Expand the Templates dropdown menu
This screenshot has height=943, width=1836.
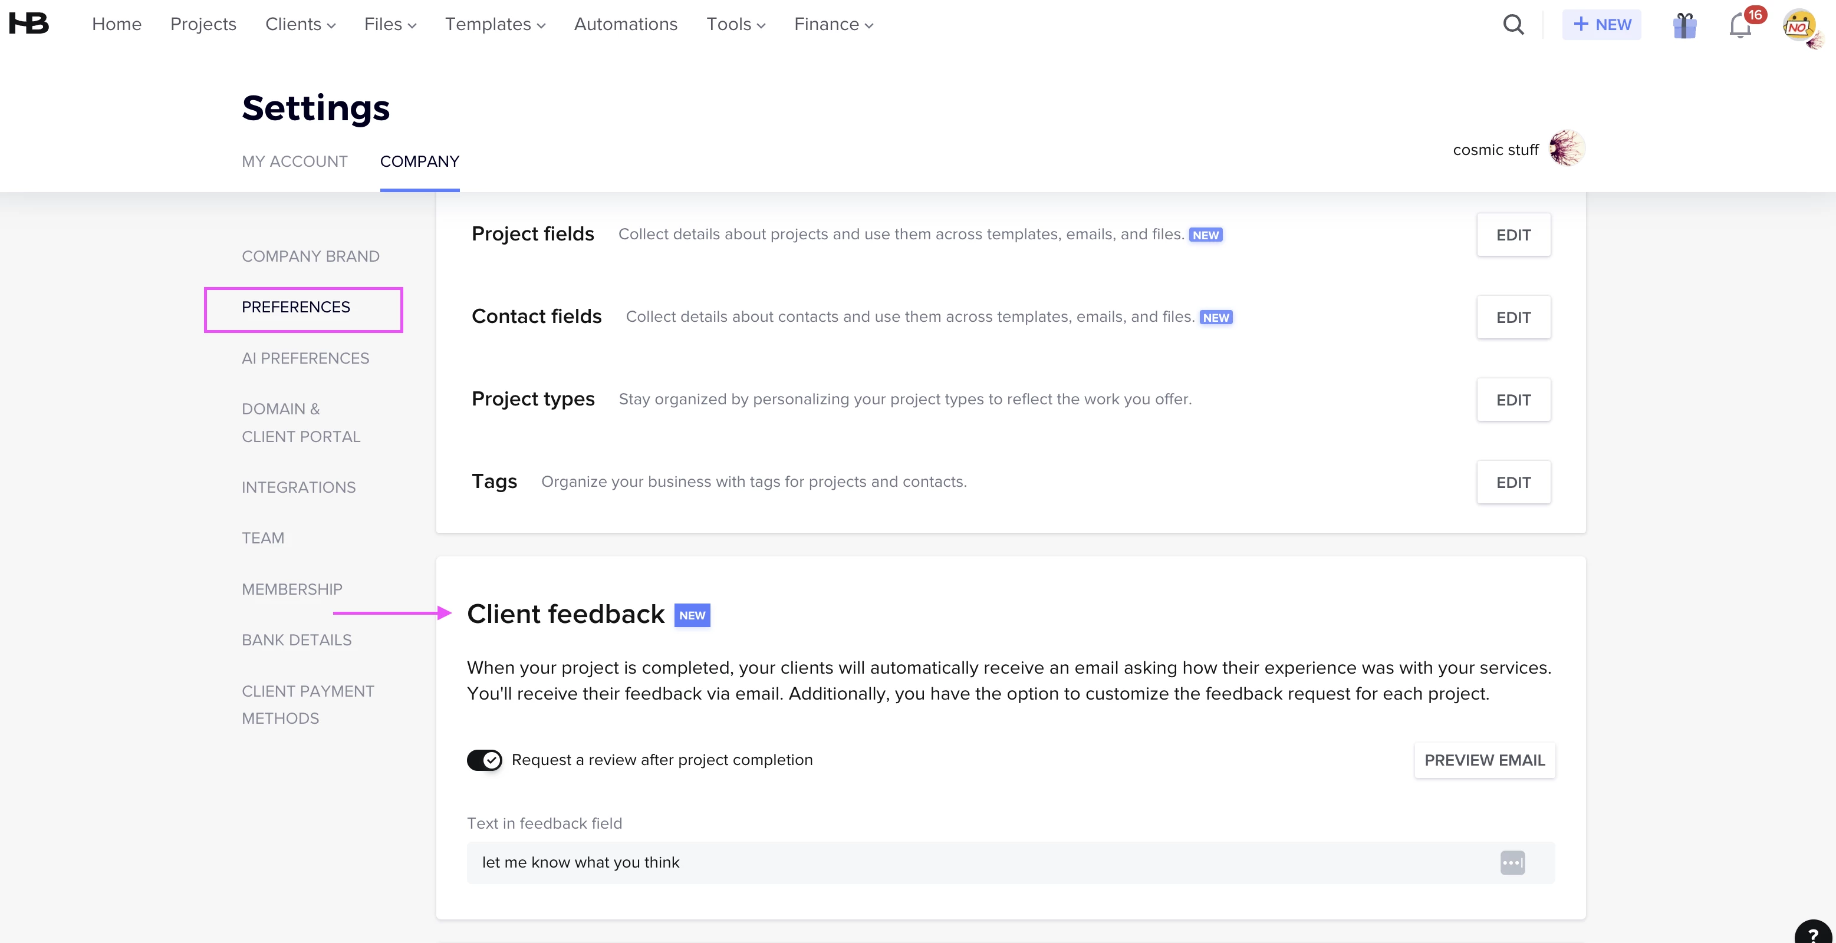point(495,24)
